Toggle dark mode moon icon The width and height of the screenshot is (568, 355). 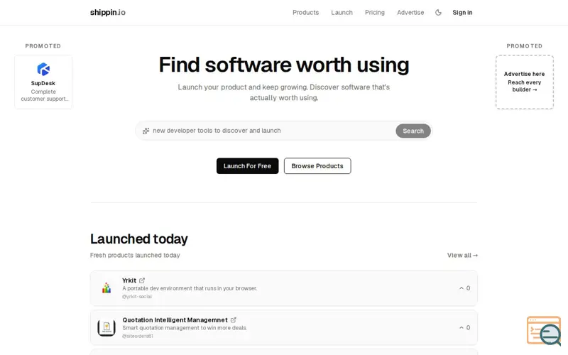point(438,12)
